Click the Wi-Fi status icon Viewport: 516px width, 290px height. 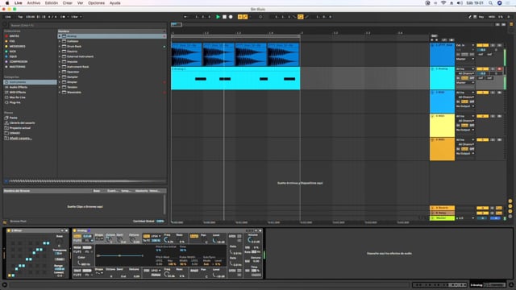coord(443,3)
